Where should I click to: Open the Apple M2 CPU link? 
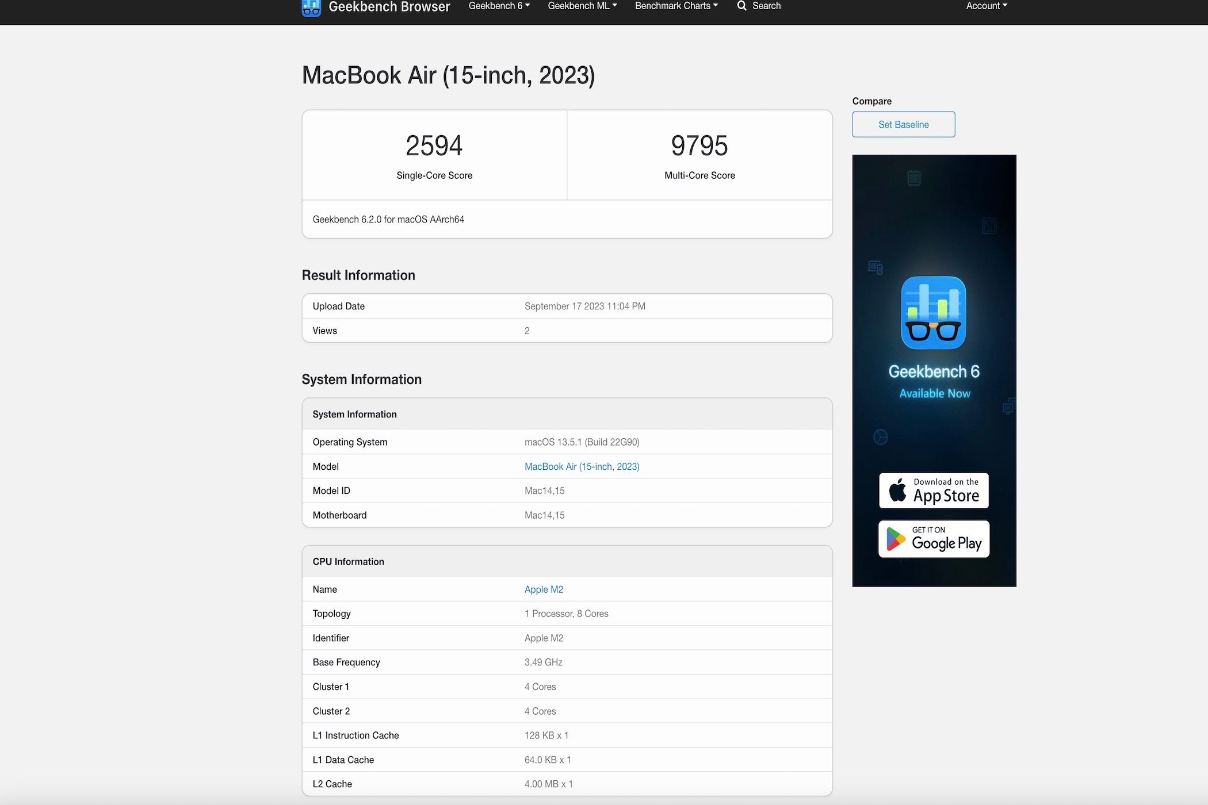(544, 589)
